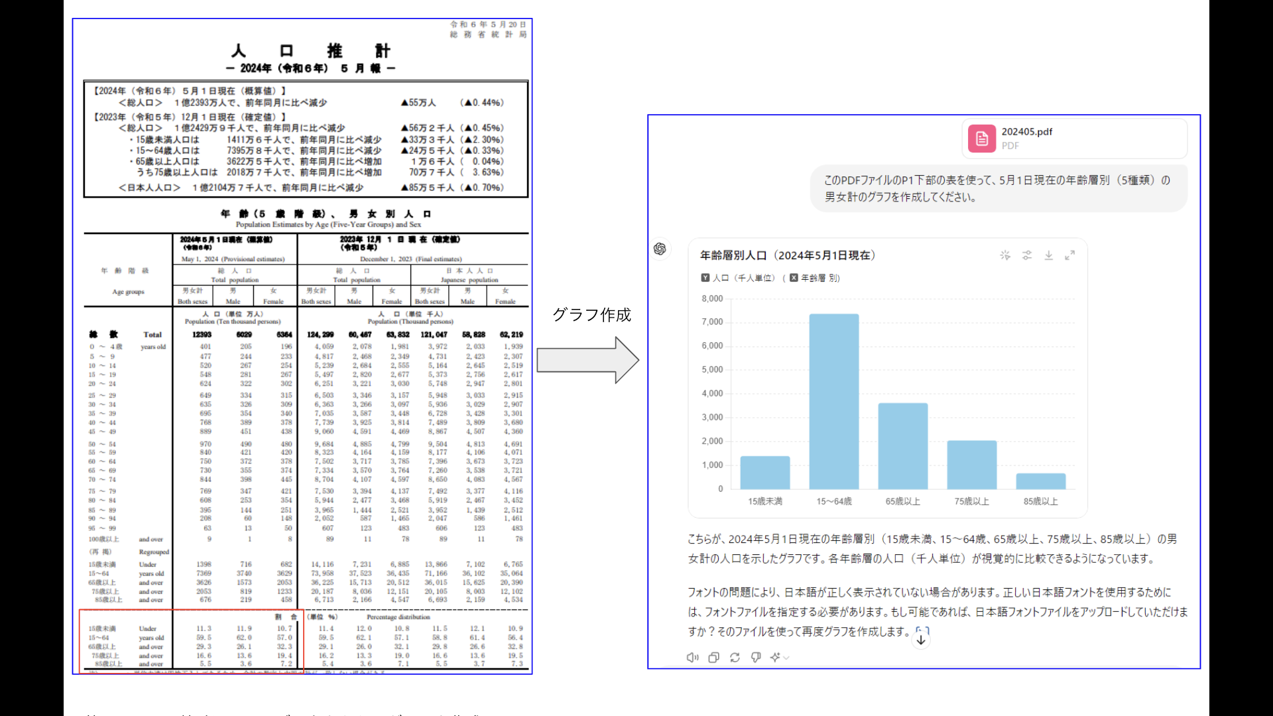Click the PDF subtitle 2024年（令和6年）5月報
Image resolution: width=1273 pixels, height=716 pixels.
[310, 68]
